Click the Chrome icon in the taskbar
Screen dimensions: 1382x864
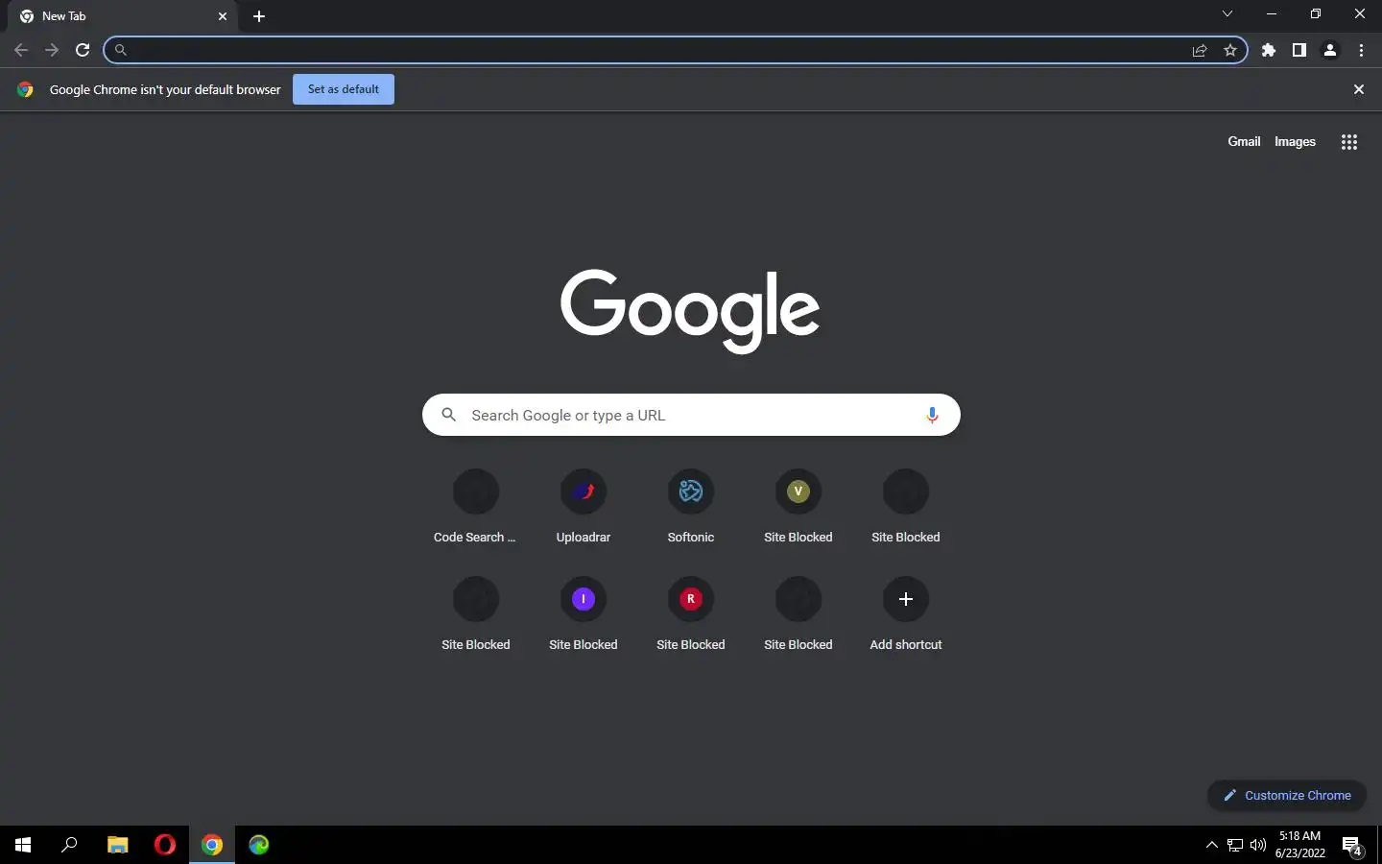coord(212,845)
